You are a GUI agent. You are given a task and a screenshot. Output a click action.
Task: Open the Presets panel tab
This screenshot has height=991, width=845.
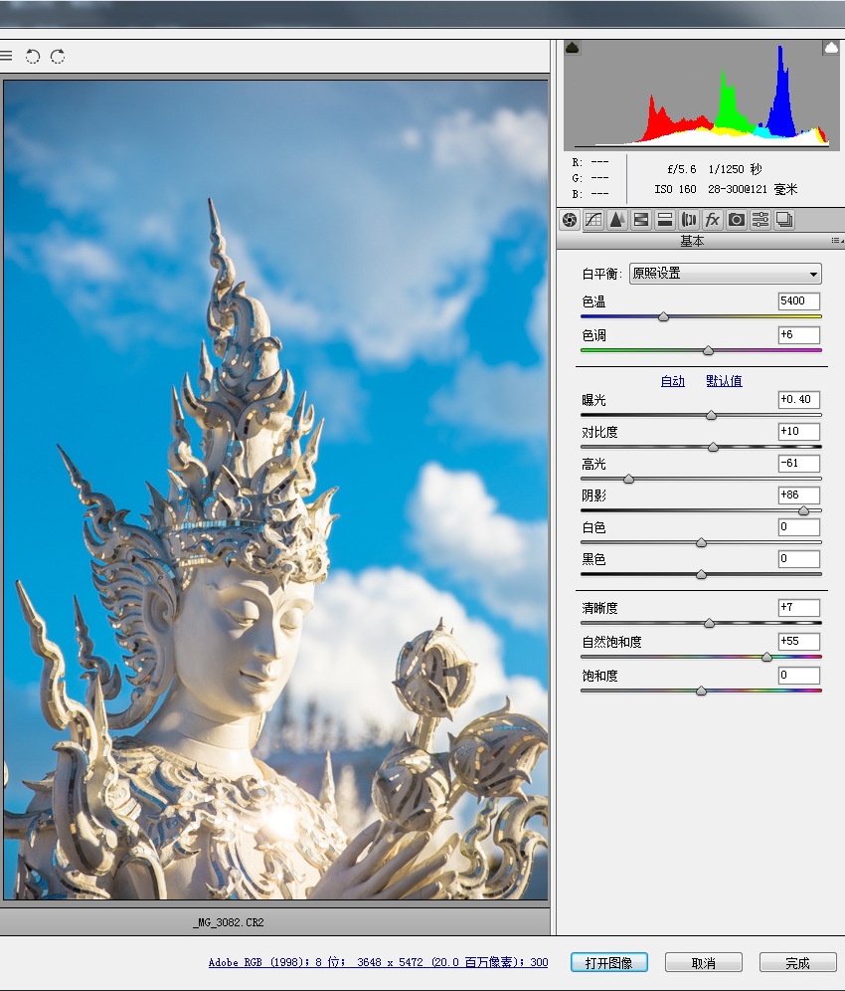tap(760, 220)
